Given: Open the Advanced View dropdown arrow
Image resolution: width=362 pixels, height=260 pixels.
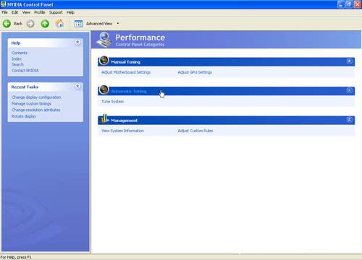Looking at the screenshot, I should point(118,24).
